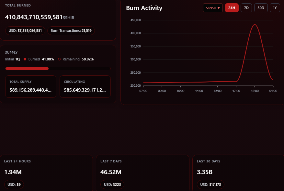The height and width of the screenshot is (191, 284).
Task: Click the 18:00 x-axis label
Action: (255, 91)
